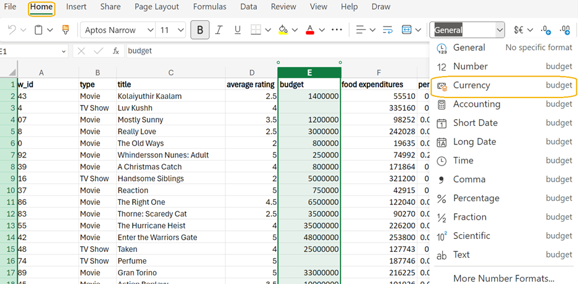Open the font color dropdown arrow
The height and width of the screenshot is (284, 578).
(x=322, y=30)
